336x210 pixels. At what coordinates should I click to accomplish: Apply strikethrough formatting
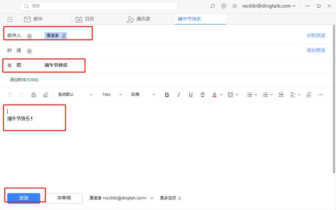pyautogui.click(x=202, y=95)
